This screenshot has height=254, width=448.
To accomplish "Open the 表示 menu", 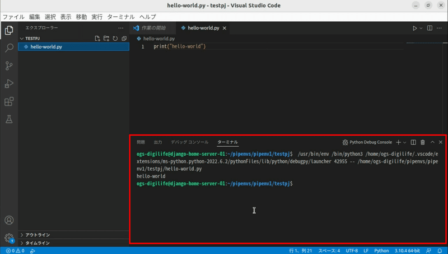I will (x=66, y=17).
